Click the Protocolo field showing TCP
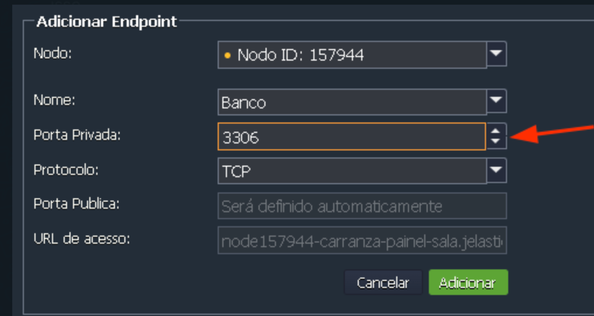The width and height of the screenshot is (594, 316). tap(351, 171)
